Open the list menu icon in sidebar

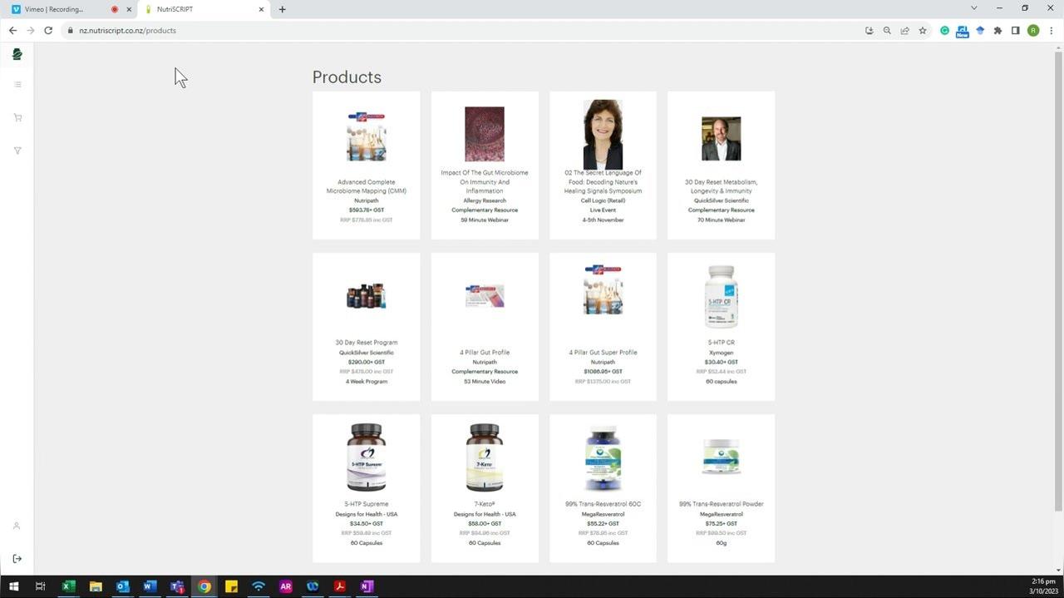17,84
